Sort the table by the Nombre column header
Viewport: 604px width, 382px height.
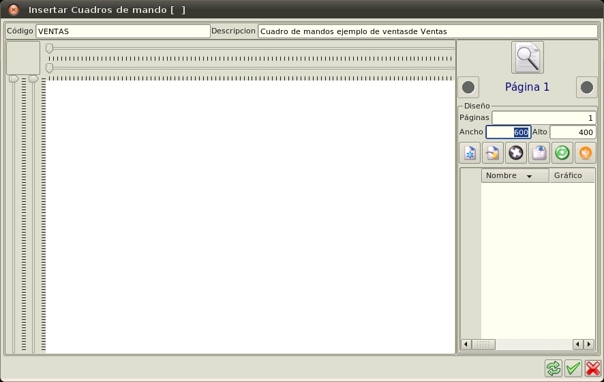click(515, 175)
